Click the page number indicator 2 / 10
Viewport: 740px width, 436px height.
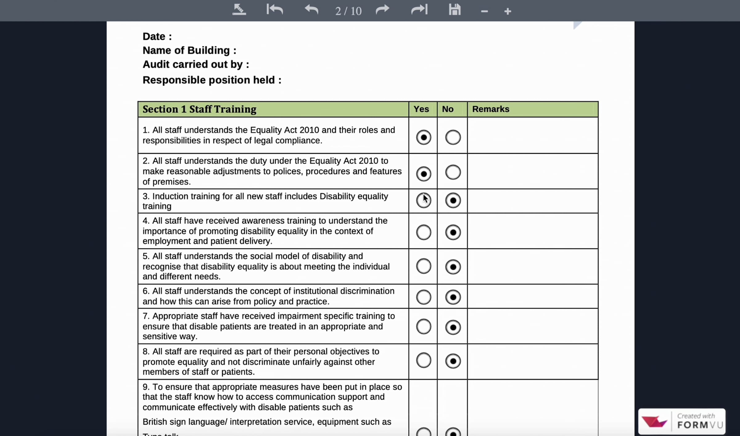[x=348, y=11]
